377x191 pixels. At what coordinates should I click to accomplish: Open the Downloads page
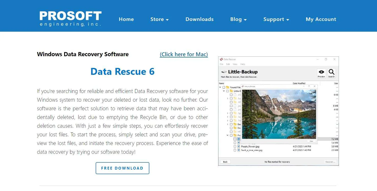point(199,19)
